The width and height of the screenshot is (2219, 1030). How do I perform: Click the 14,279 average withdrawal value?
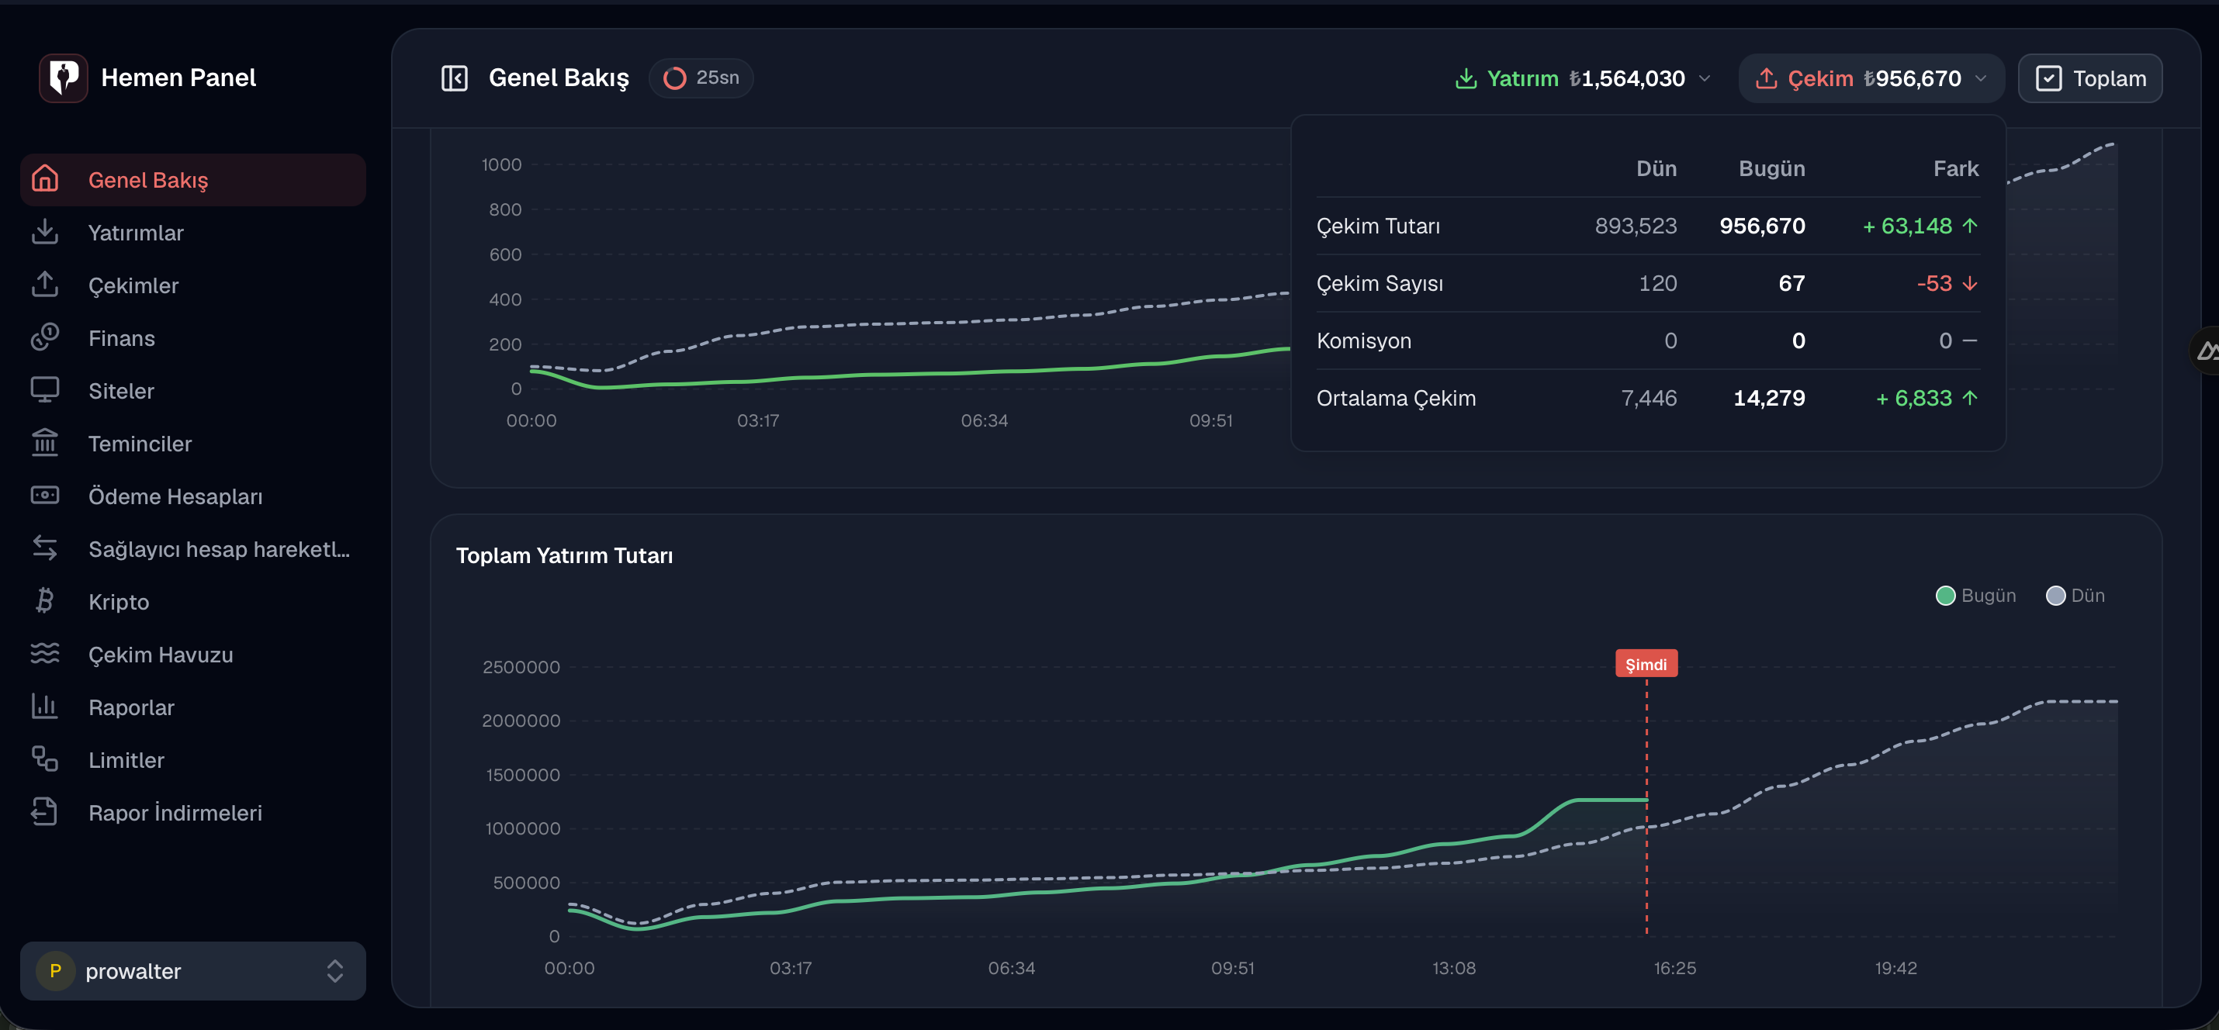(1768, 398)
